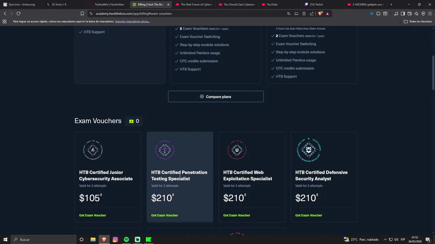Close the Billing | Hack The Box tab
The width and height of the screenshot is (435, 244).
coord(168,4)
